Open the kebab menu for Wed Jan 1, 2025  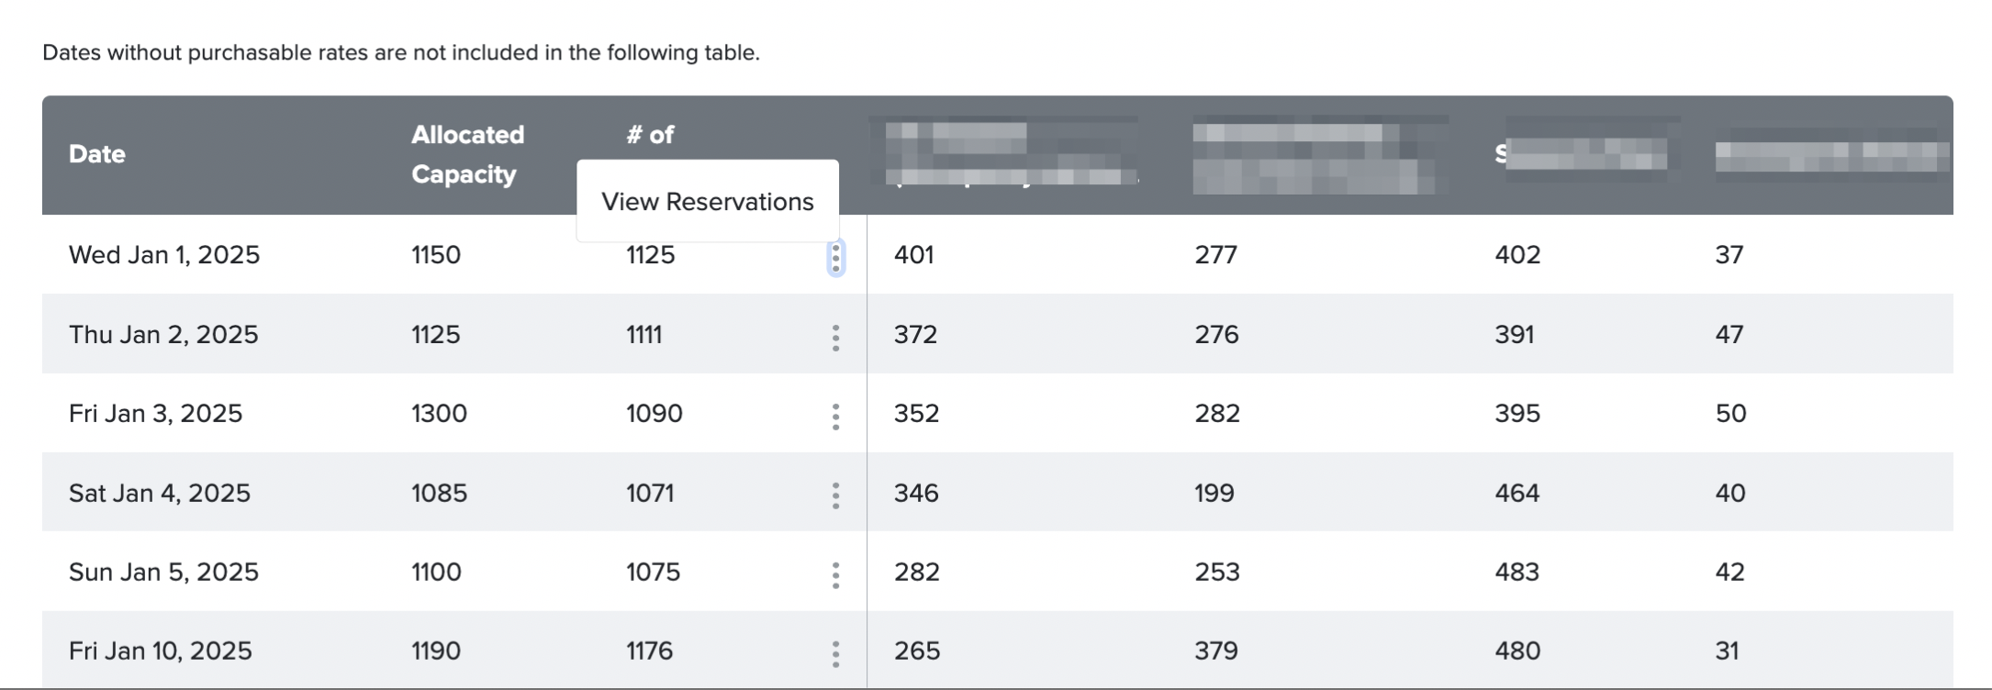tap(835, 257)
